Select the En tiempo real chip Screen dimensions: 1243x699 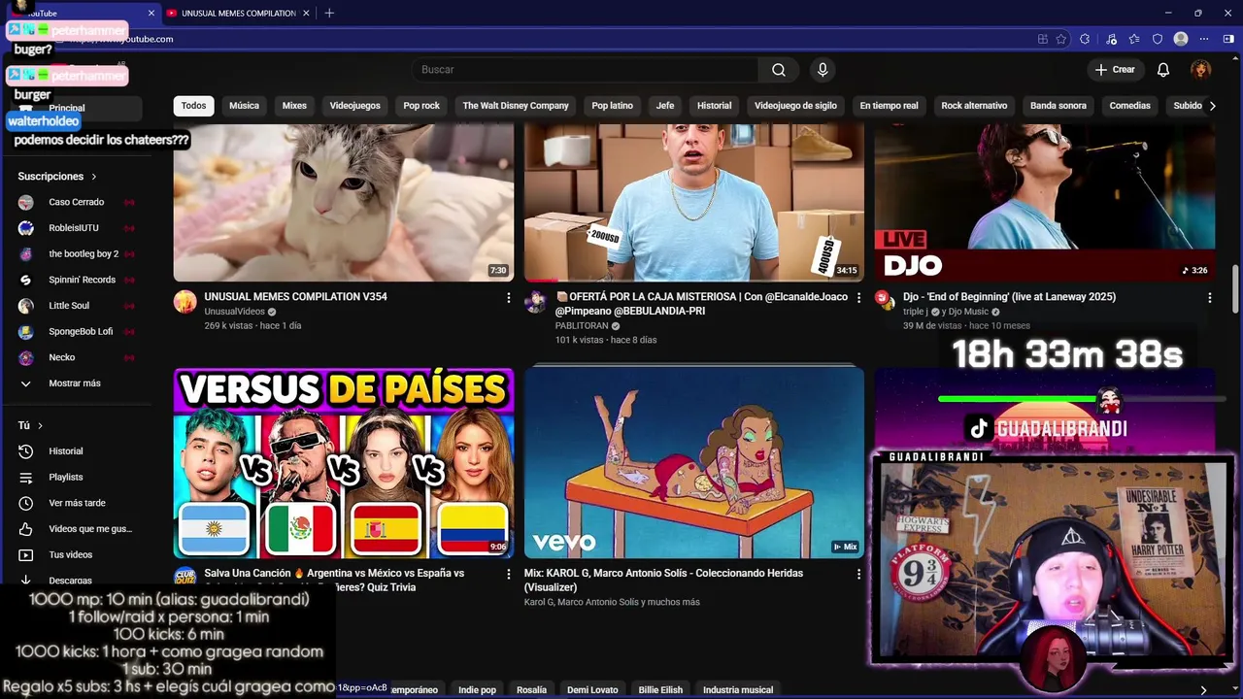(x=889, y=106)
